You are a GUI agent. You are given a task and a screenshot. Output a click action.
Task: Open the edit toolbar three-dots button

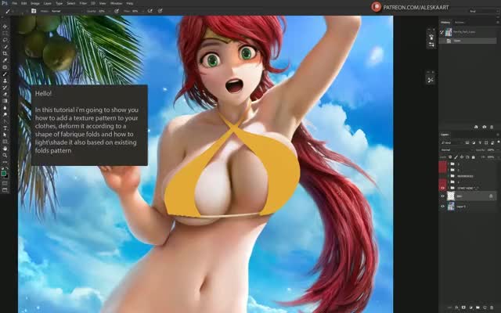(x=5, y=162)
